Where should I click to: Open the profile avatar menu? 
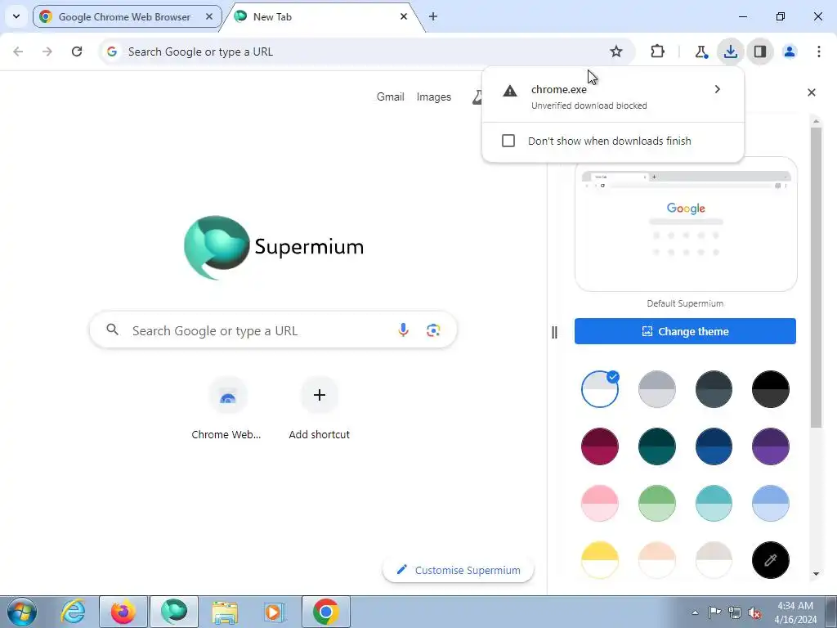790,52
